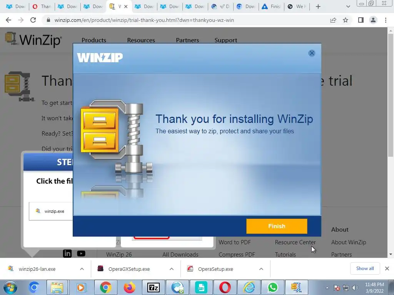Switch to the 'We H' tab
Image resolution: width=394 pixels, height=295 pixels.
pos(297,7)
